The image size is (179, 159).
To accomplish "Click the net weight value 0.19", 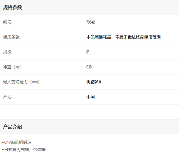I will pos(89,67).
